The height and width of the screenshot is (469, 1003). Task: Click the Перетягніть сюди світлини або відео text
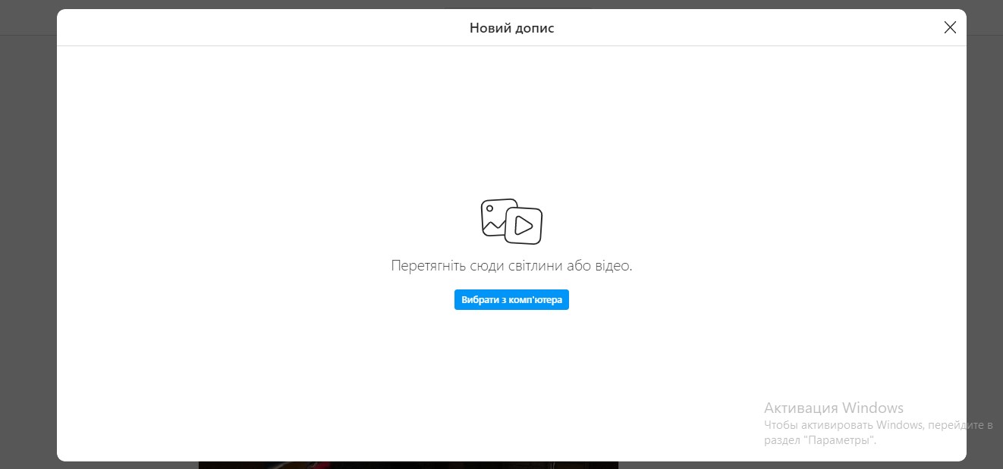tap(511, 266)
